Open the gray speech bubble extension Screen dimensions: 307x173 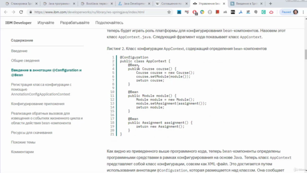256,12
